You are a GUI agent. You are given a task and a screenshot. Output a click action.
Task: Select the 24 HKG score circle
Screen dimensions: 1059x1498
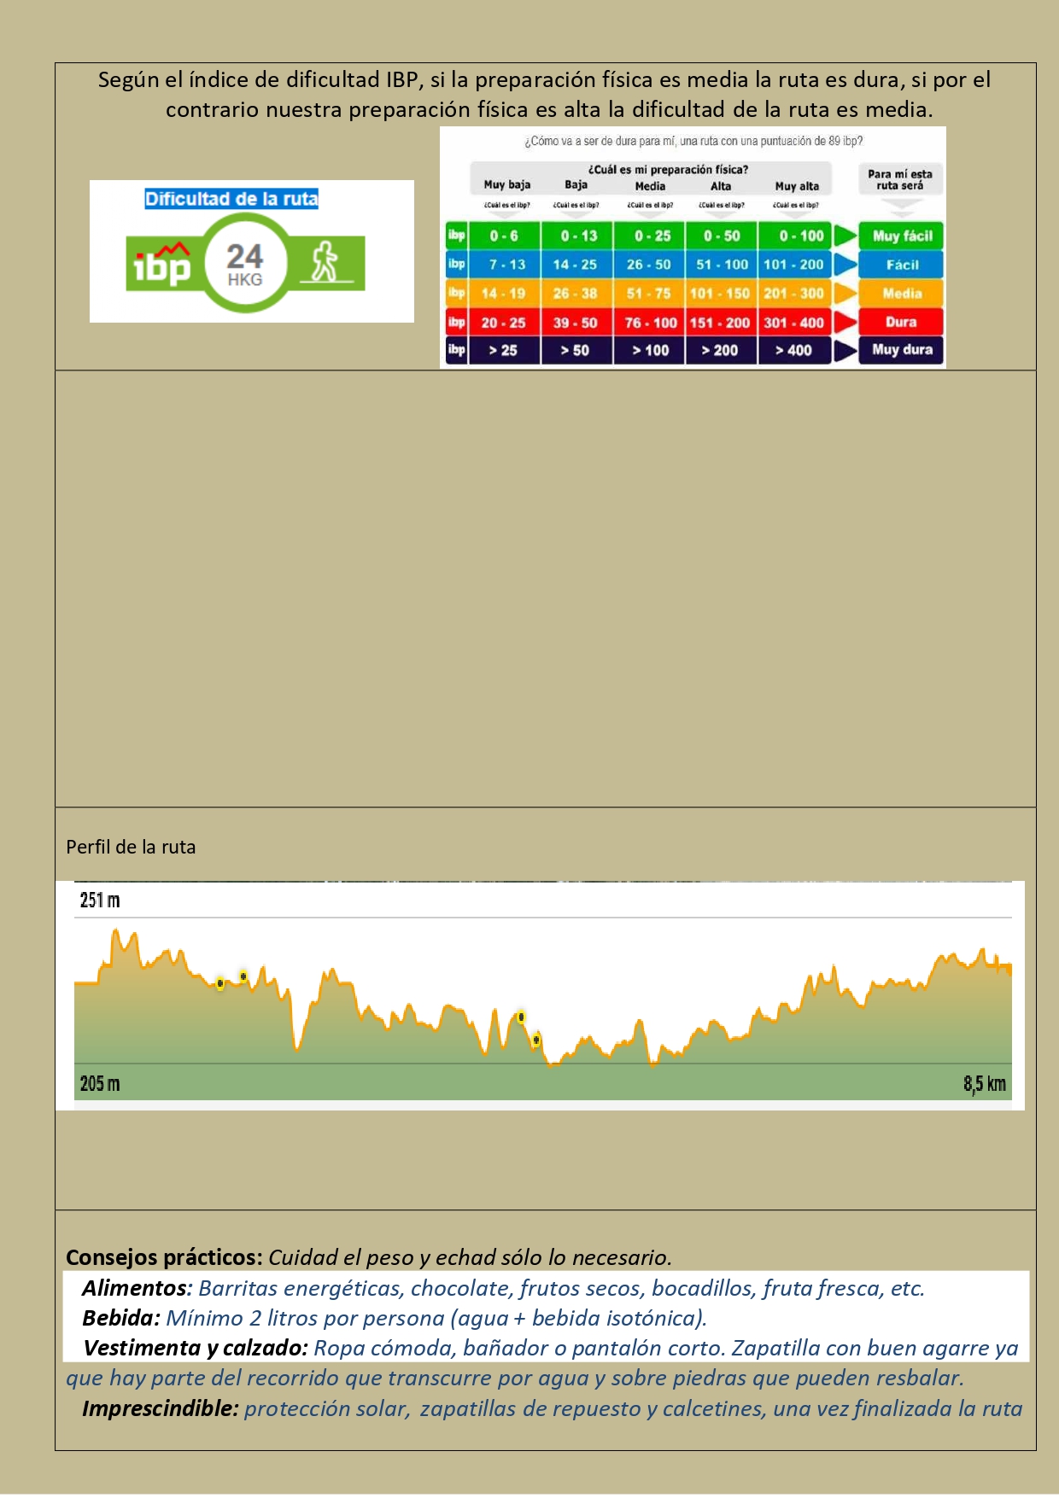coord(245,264)
